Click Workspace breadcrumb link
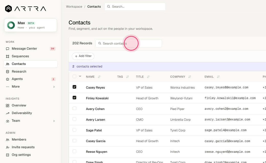The width and height of the screenshot is (266, 163). [74, 7]
